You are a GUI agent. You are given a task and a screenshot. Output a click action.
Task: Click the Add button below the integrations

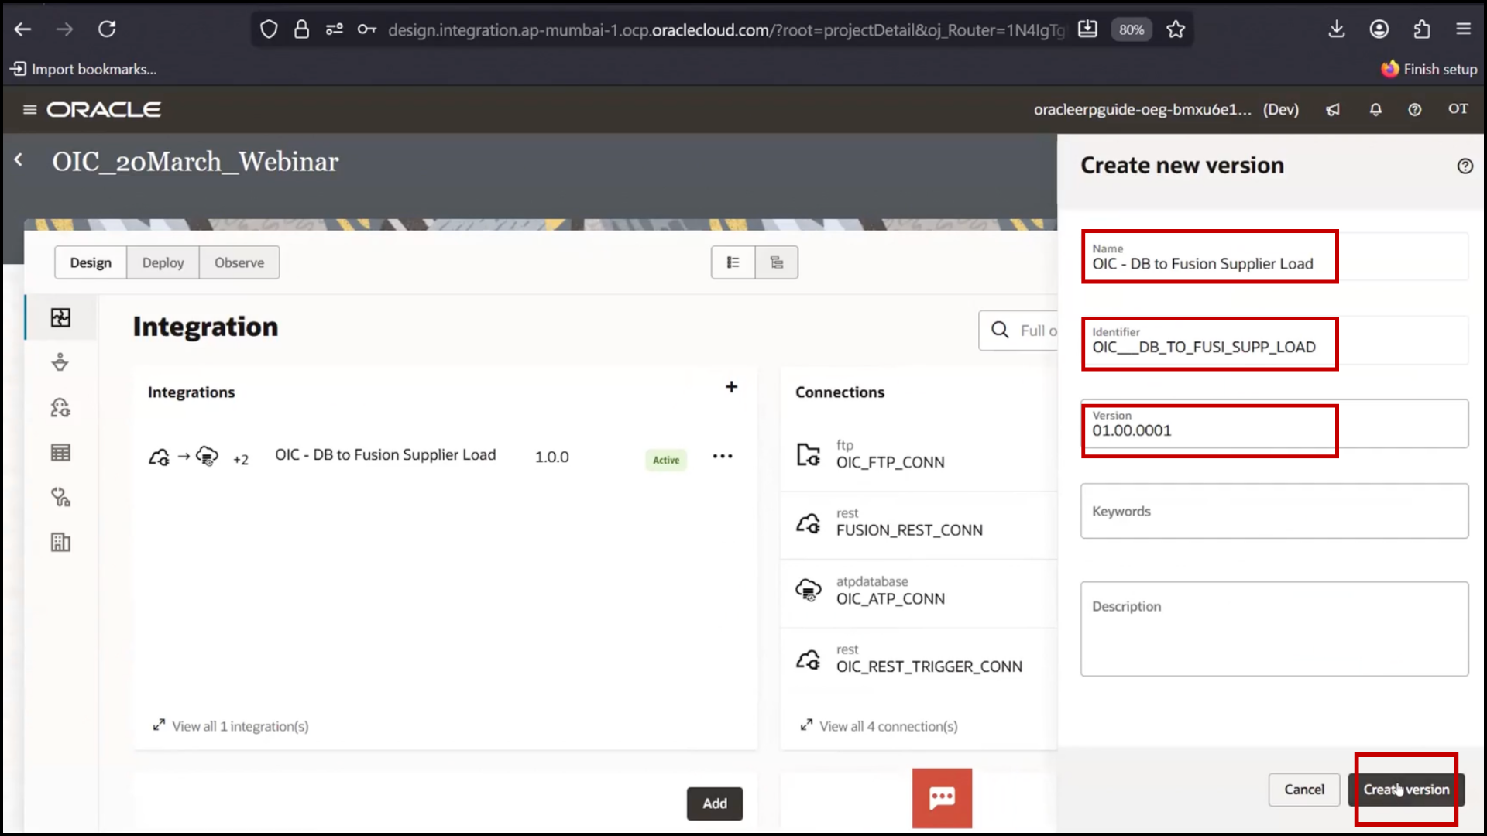[x=714, y=803]
